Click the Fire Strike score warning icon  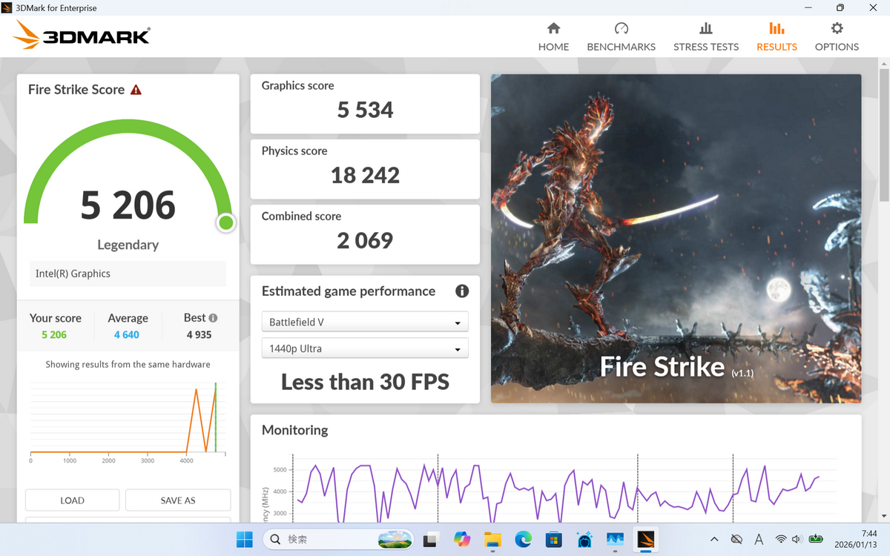click(136, 90)
